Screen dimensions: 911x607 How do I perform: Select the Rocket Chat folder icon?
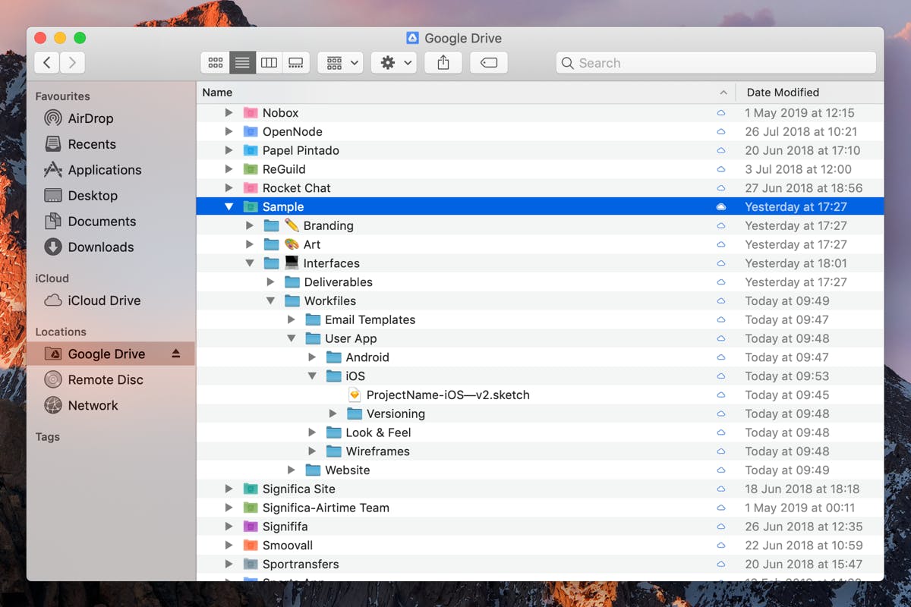tap(251, 188)
